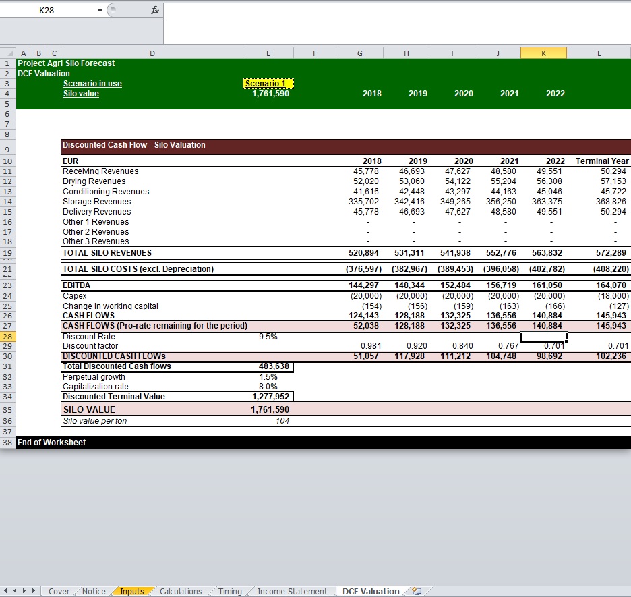The height and width of the screenshot is (597, 631).
Task: Open the Income Statement sheet tab
Action: coord(293,591)
